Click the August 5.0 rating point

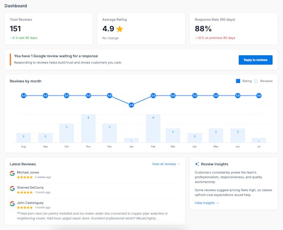[24, 96]
